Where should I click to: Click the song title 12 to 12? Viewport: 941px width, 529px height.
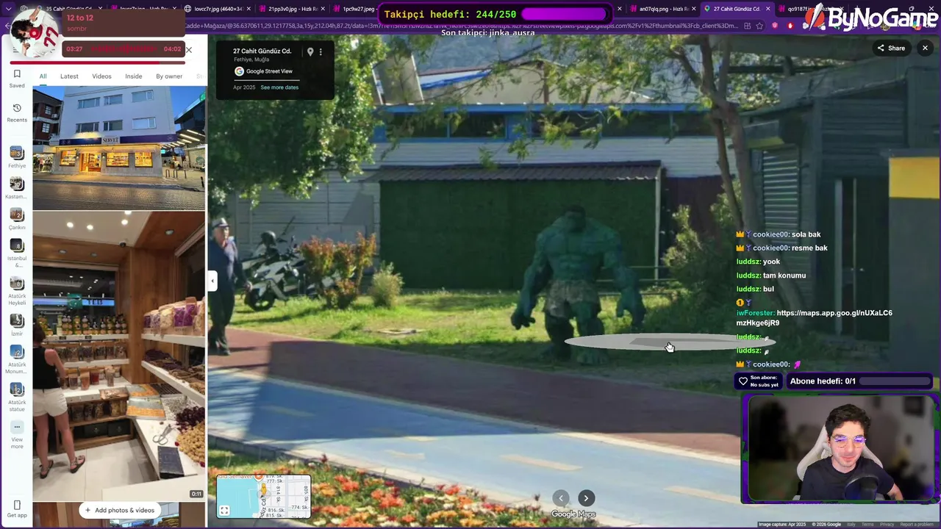79,18
